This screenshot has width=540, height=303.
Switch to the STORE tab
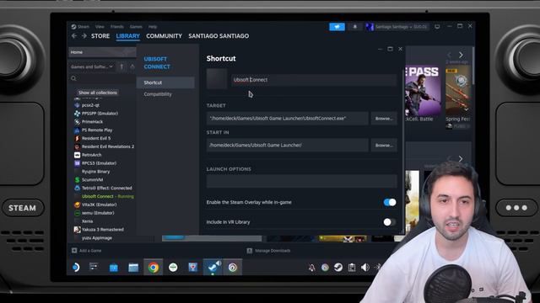pos(100,35)
